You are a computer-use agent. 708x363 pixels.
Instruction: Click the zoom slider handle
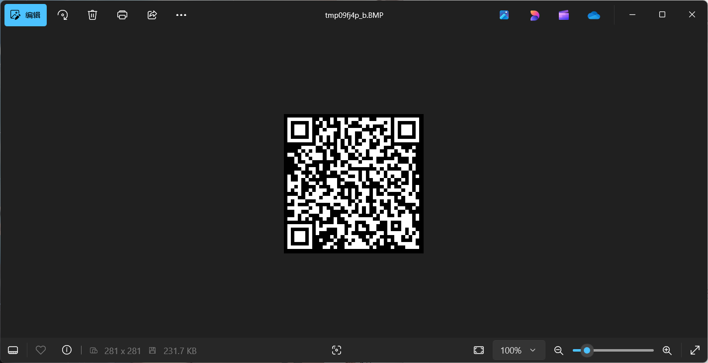[x=587, y=350]
